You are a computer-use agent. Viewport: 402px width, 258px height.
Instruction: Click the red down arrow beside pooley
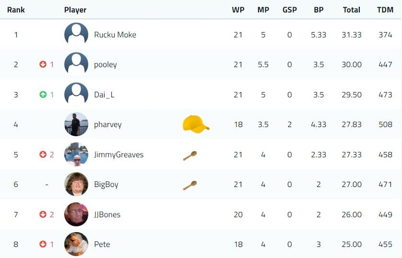coord(43,64)
